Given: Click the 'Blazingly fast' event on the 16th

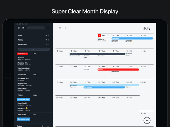Looking at the screenshot, I should coord(115,71).
